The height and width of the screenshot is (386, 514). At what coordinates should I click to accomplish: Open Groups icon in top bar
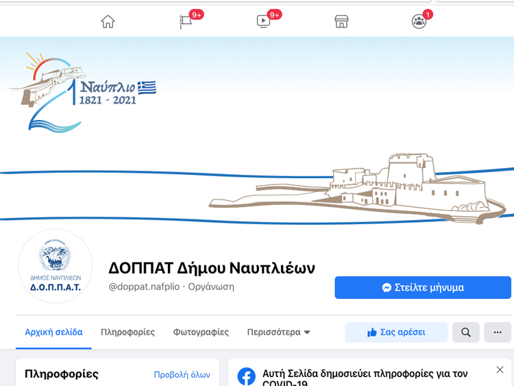419,21
